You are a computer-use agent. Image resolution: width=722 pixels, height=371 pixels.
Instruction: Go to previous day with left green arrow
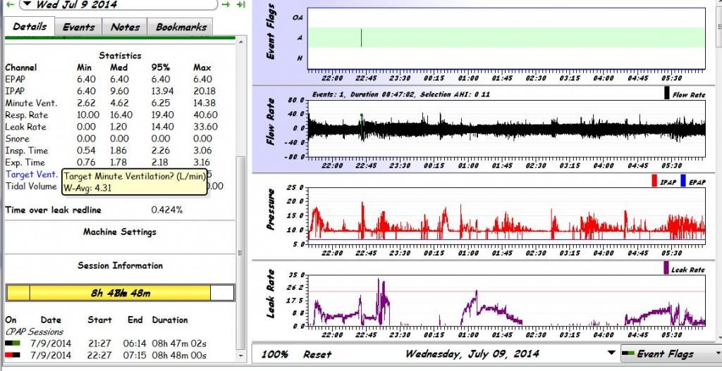[x=10, y=5]
